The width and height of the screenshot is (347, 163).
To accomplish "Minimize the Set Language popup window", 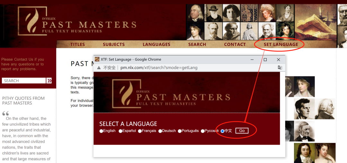I will click(x=252, y=59).
